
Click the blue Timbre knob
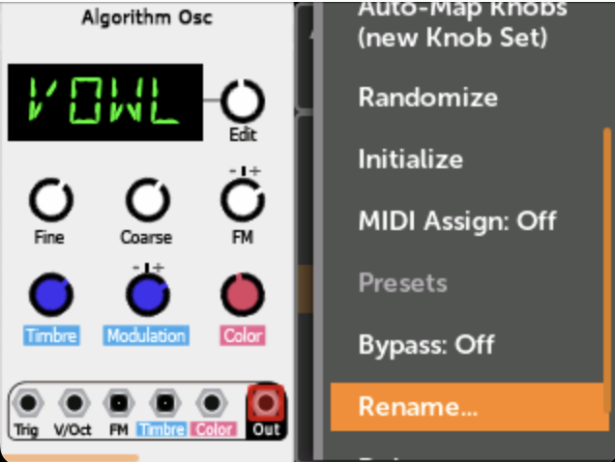51,295
